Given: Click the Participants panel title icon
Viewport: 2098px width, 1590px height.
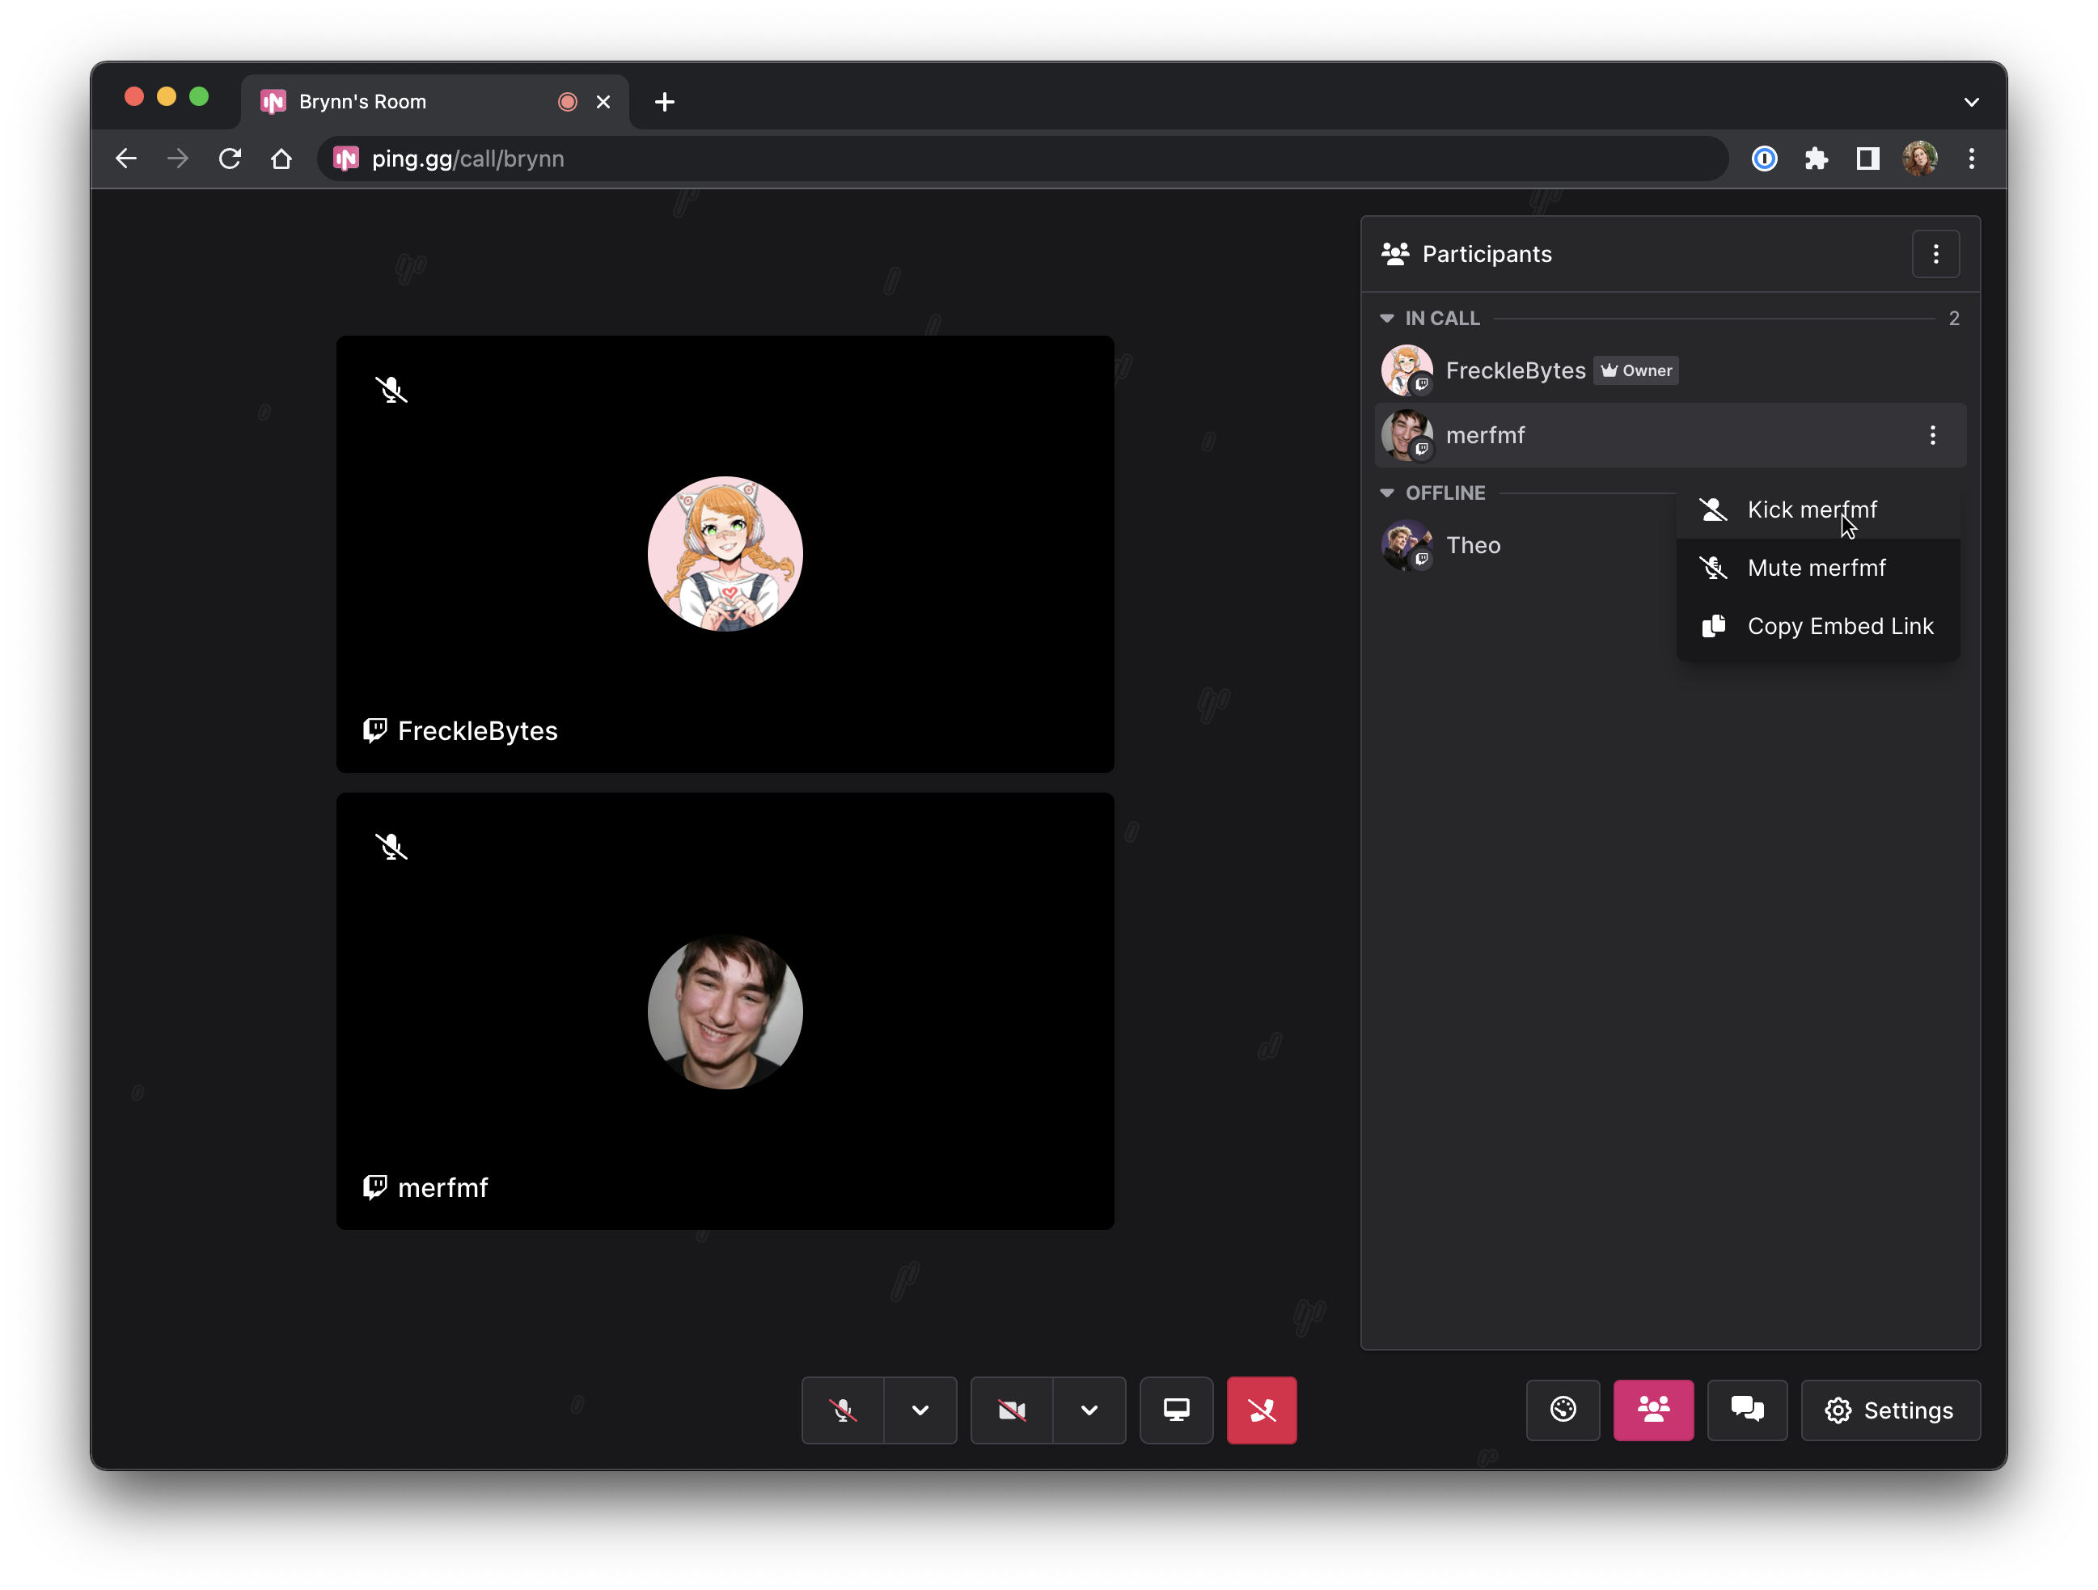Looking at the screenshot, I should pyautogui.click(x=1394, y=253).
